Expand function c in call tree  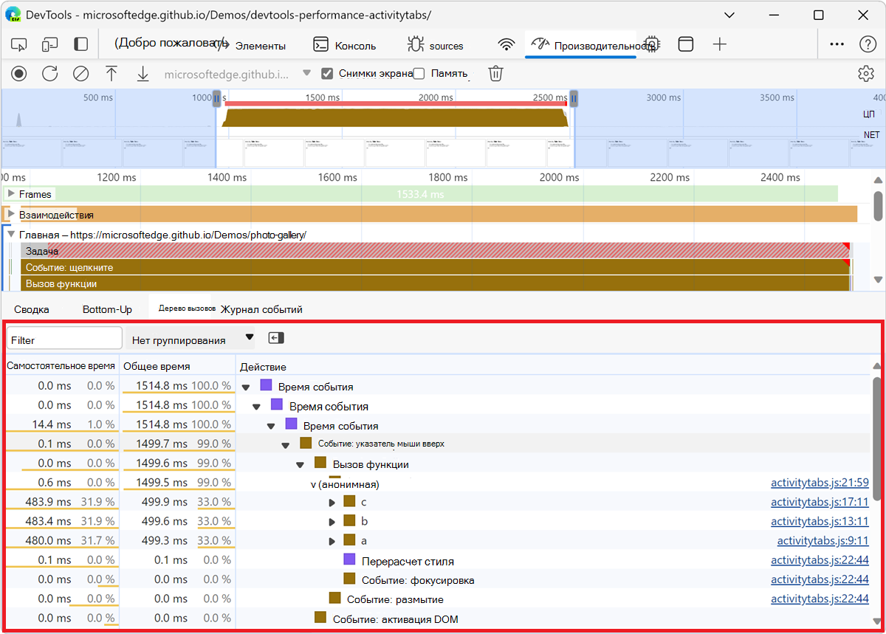click(332, 503)
